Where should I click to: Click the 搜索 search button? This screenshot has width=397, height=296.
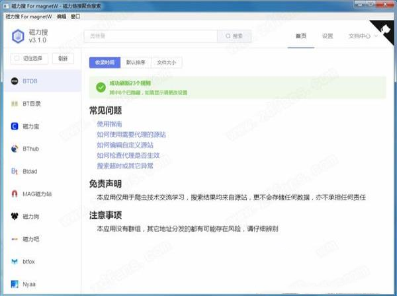click(x=234, y=36)
